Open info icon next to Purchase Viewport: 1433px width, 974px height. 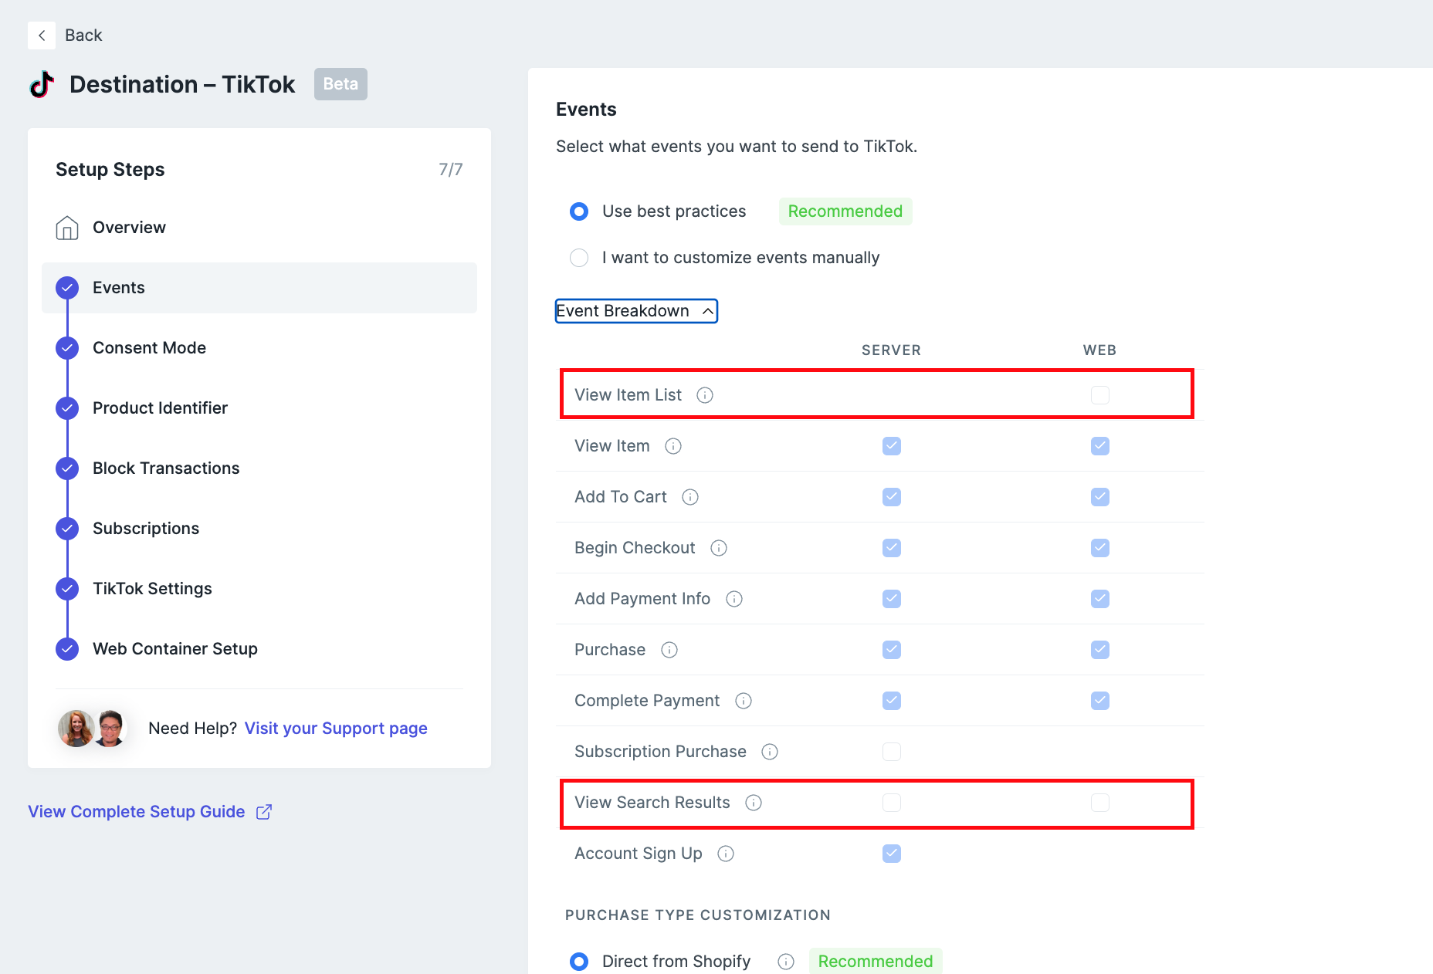[669, 650]
